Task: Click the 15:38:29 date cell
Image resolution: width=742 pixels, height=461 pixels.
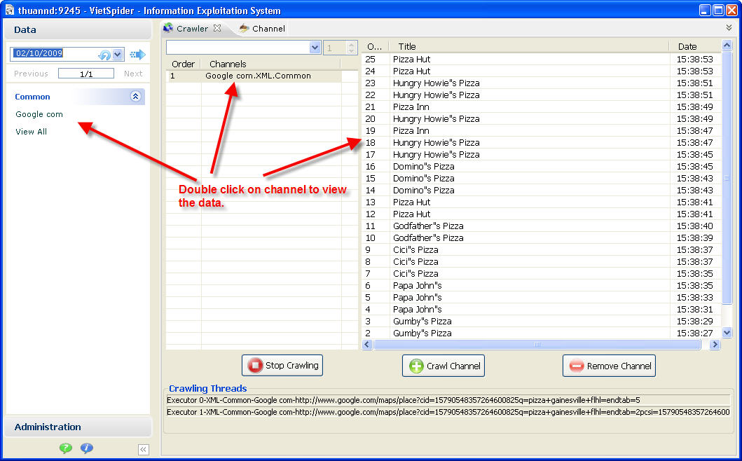Action: click(x=694, y=322)
